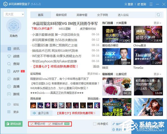Open the 战绩 trophy icon
The width and height of the screenshot is (167, 134).
[9, 56]
